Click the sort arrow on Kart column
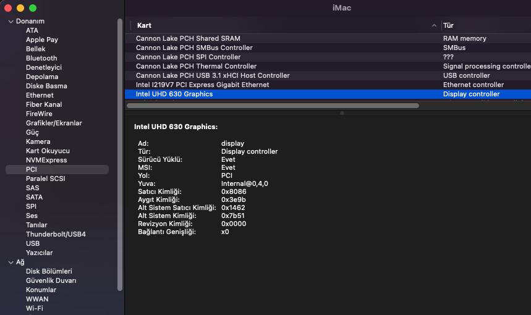The width and height of the screenshot is (531, 315). pyautogui.click(x=434, y=26)
